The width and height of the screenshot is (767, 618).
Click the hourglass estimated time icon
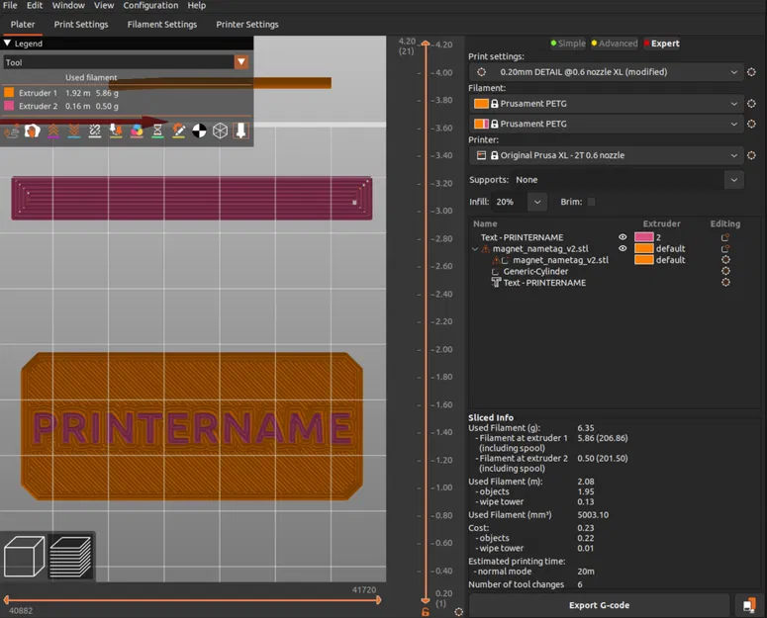pyautogui.click(x=157, y=131)
